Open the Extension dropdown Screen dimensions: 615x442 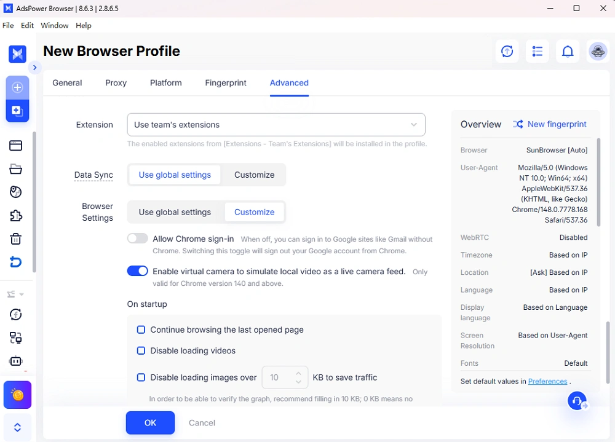pyautogui.click(x=276, y=125)
